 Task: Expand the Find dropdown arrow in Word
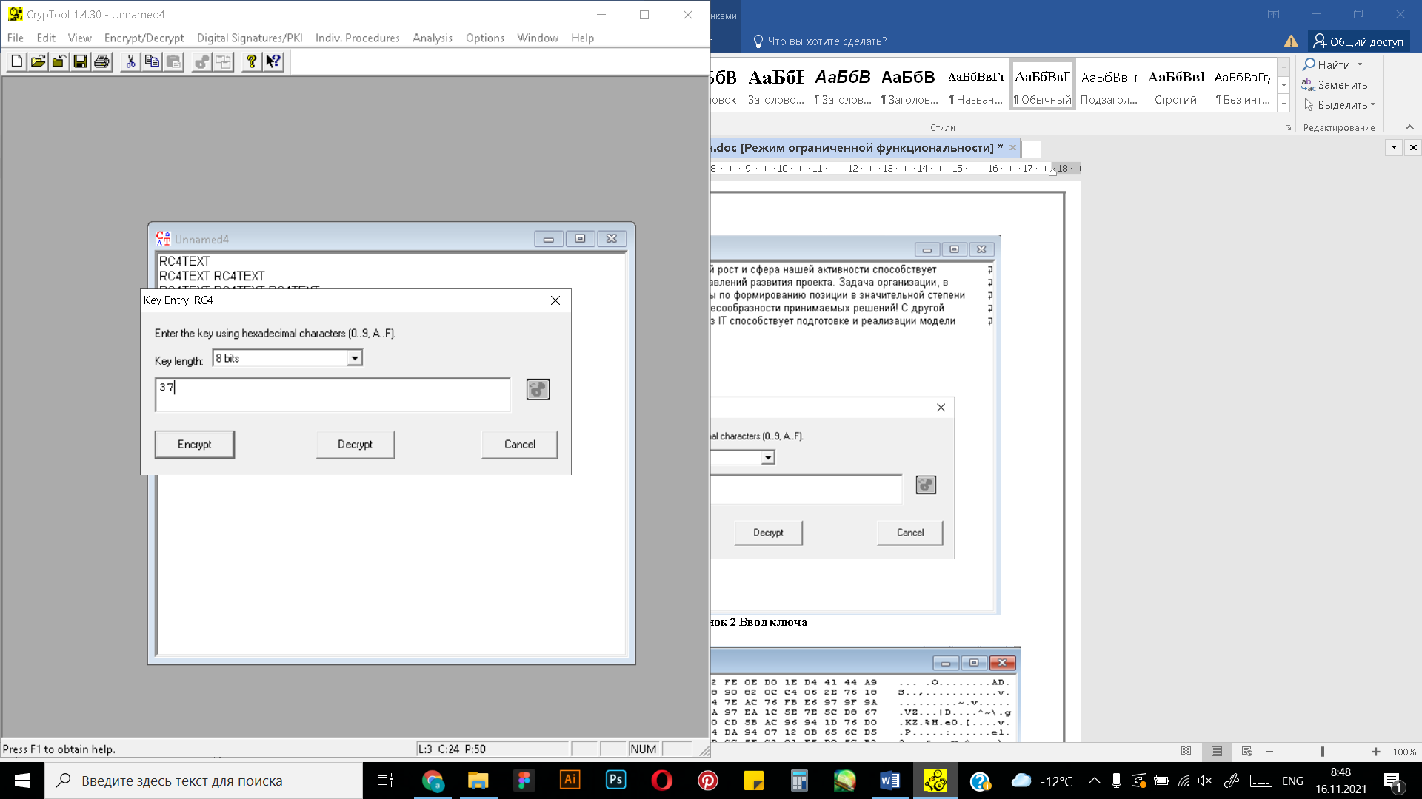click(x=1360, y=64)
